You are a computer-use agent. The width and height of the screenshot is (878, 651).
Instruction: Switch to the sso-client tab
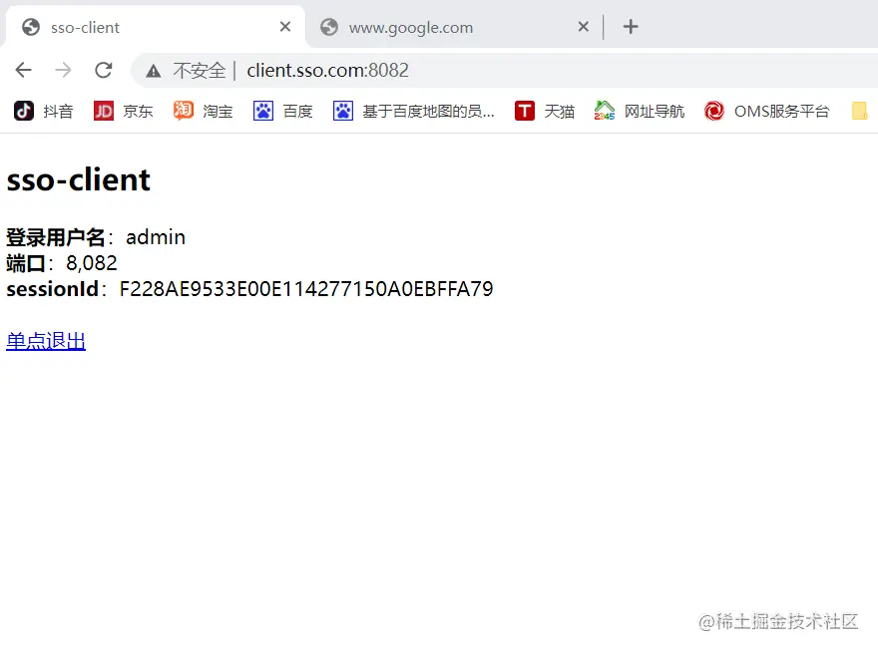155,27
